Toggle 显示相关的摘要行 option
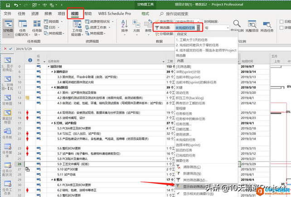 coord(200,194)
